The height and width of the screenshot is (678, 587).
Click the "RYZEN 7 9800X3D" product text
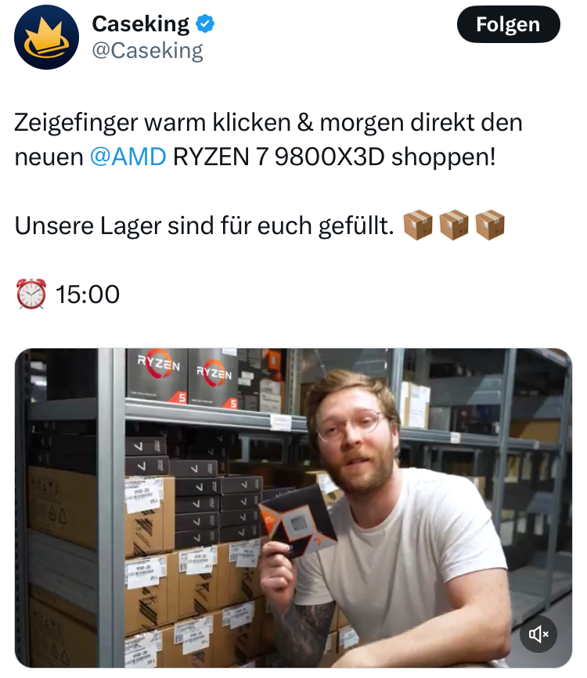[x=279, y=157]
